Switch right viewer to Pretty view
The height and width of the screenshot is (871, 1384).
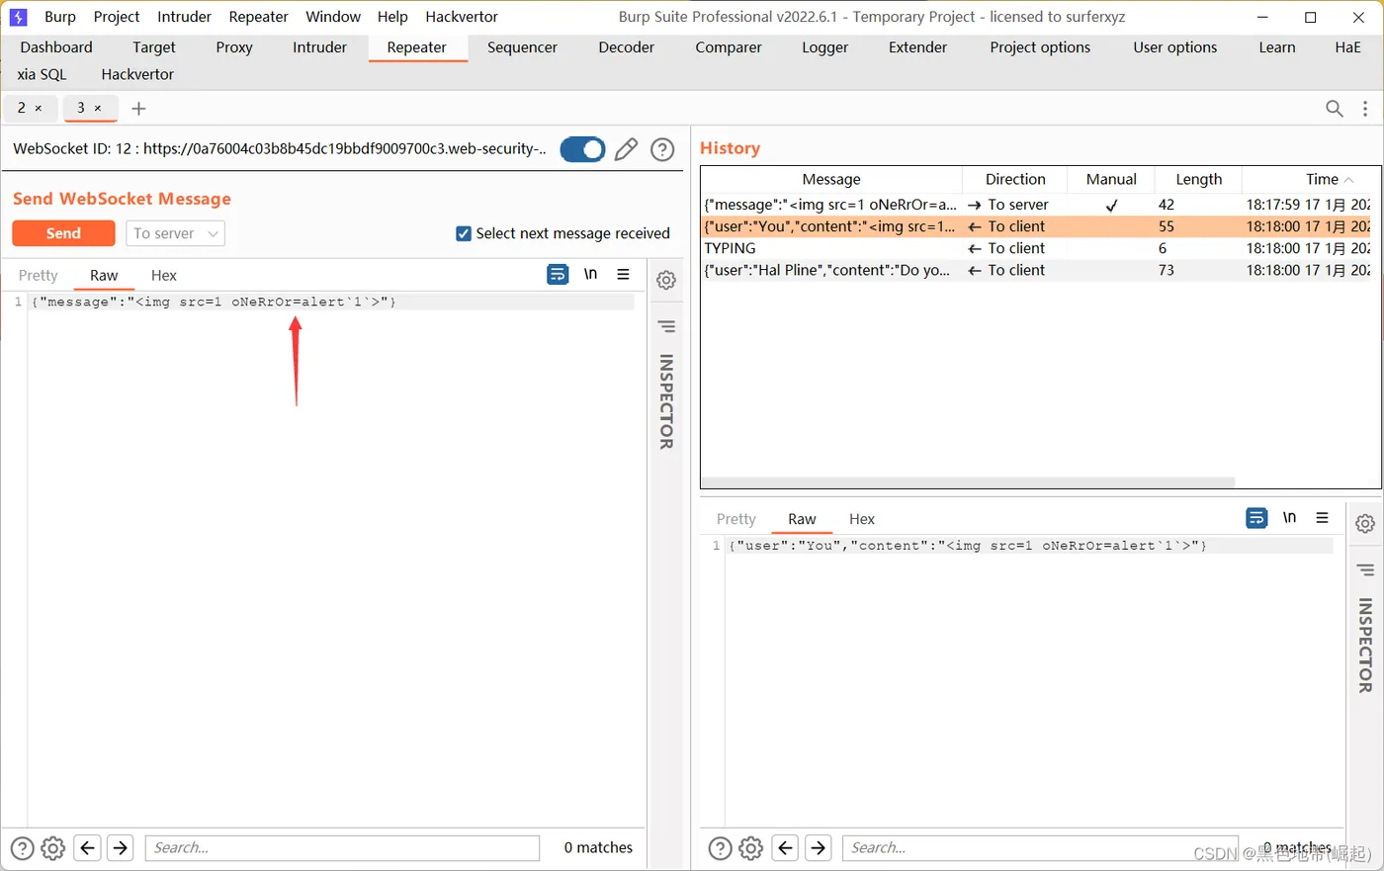(736, 519)
